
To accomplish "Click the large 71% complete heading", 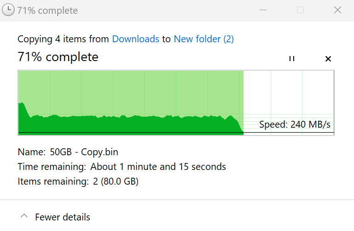I will tap(58, 57).
